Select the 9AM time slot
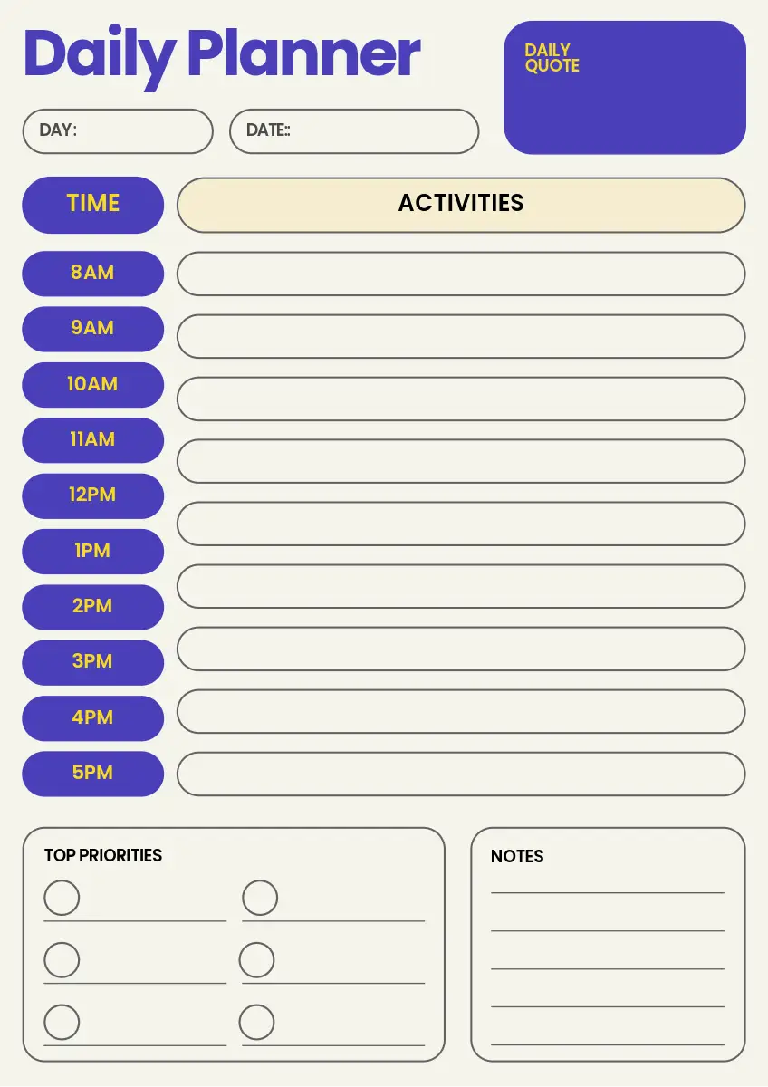The width and height of the screenshot is (768, 1087). (92, 329)
